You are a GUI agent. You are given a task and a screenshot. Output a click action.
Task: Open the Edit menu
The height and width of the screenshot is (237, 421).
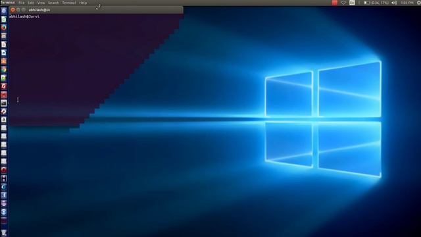[31, 3]
